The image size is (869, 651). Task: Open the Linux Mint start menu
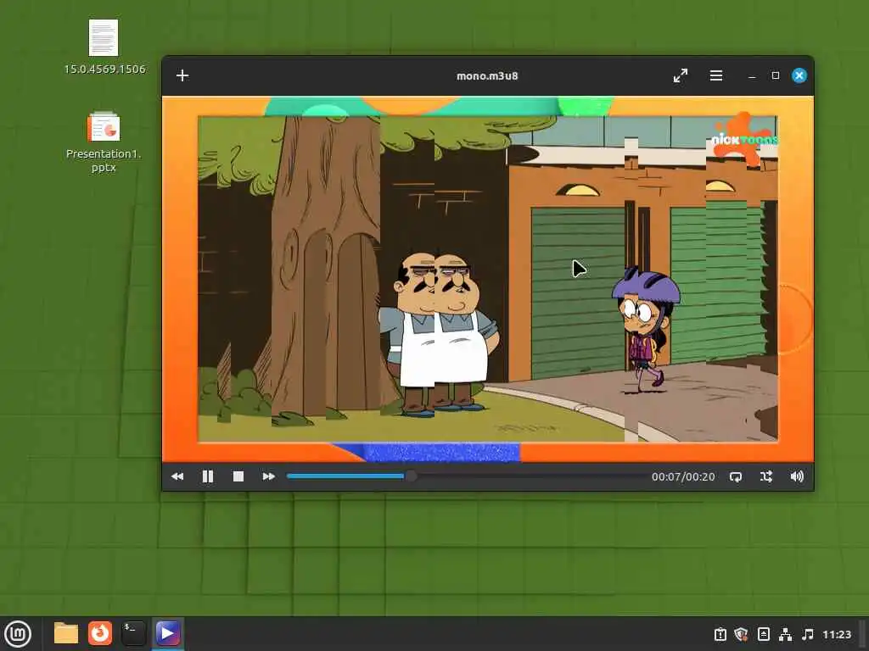point(18,634)
